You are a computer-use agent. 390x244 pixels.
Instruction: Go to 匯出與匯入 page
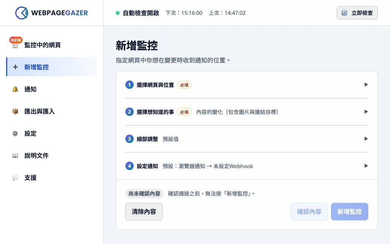(52, 111)
